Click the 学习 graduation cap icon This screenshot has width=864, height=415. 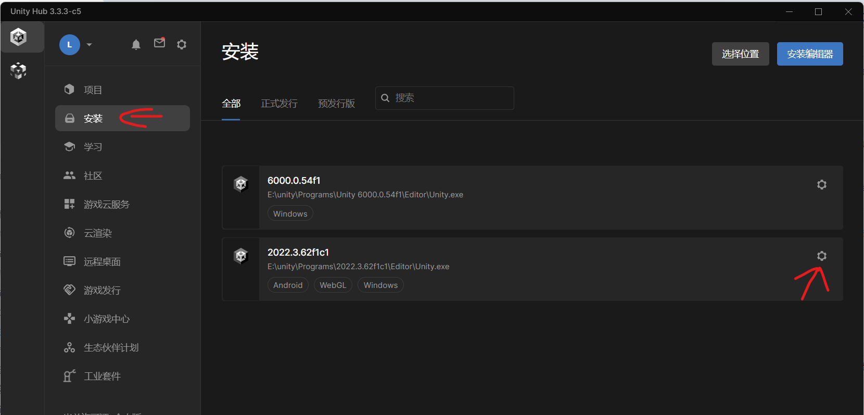69,146
